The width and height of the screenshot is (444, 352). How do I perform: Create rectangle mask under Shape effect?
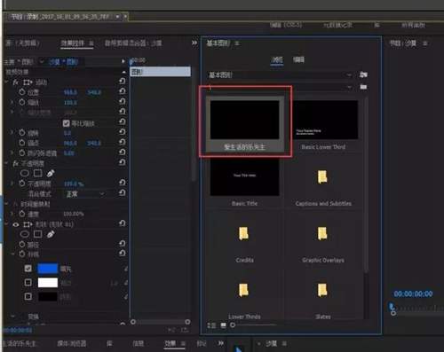pos(37,234)
